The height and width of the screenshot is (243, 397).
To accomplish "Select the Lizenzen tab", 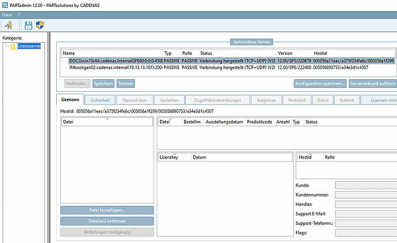I will [70, 99].
